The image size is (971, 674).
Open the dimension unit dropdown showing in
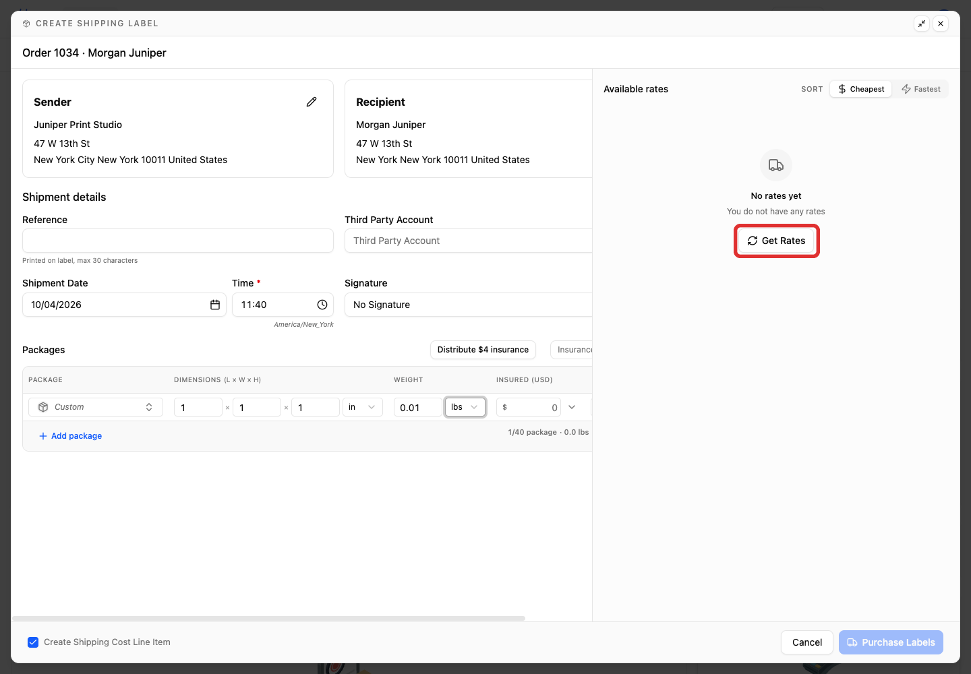click(363, 407)
